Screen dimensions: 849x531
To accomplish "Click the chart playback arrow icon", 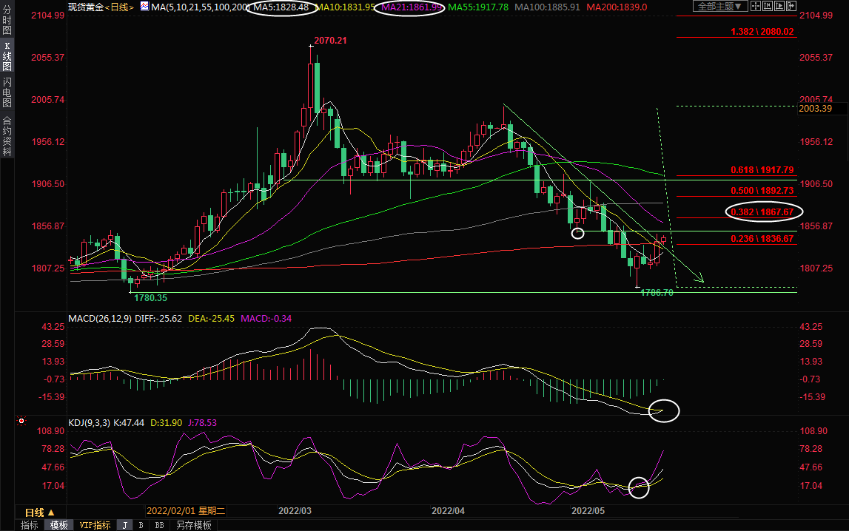I will [x=779, y=6].
